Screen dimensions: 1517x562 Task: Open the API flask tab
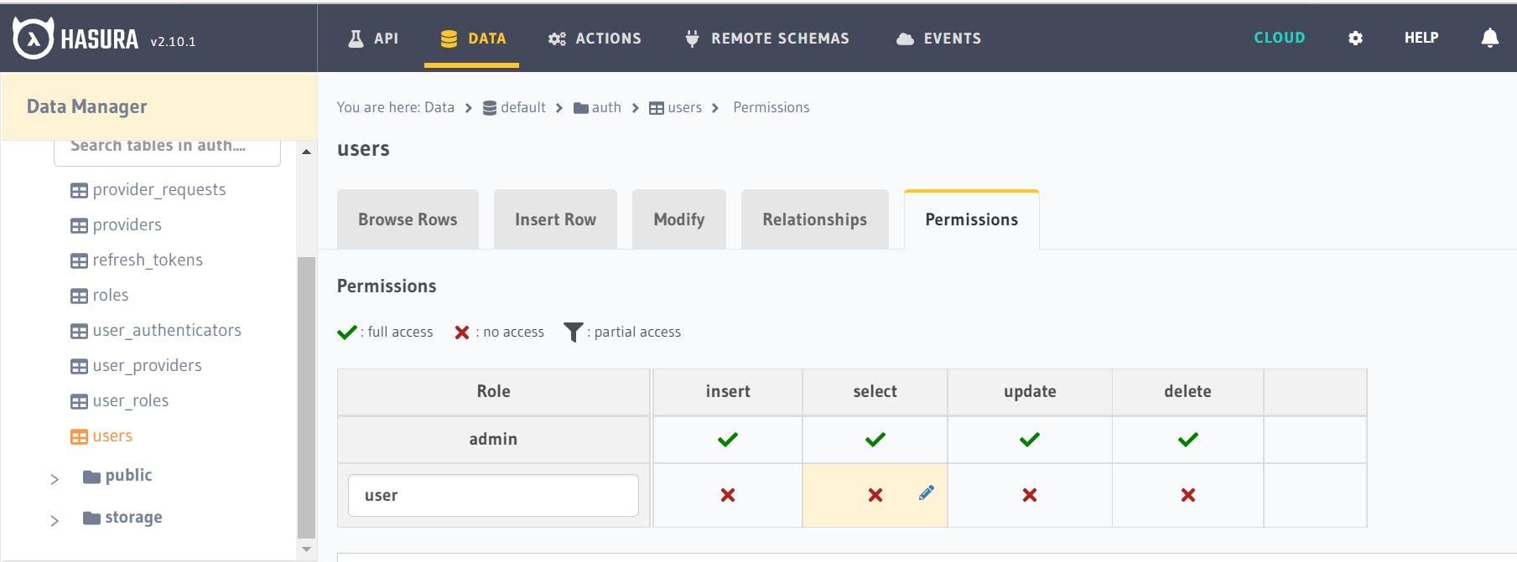click(x=373, y=39)
